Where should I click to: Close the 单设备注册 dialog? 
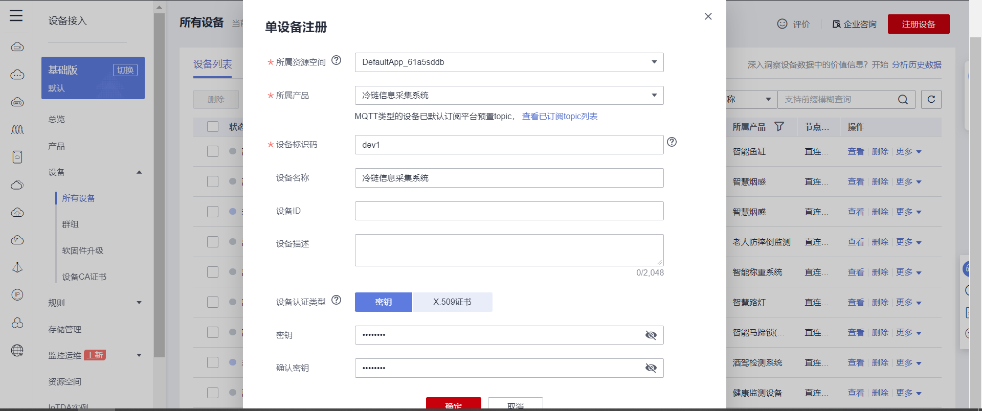[708, 16]
